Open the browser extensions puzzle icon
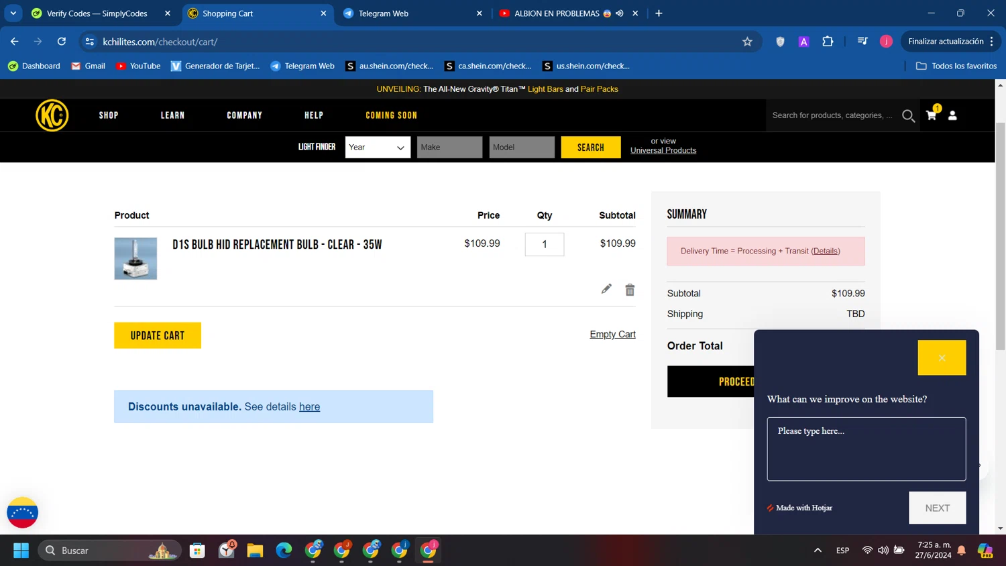1006x566 pixels. 828,42
